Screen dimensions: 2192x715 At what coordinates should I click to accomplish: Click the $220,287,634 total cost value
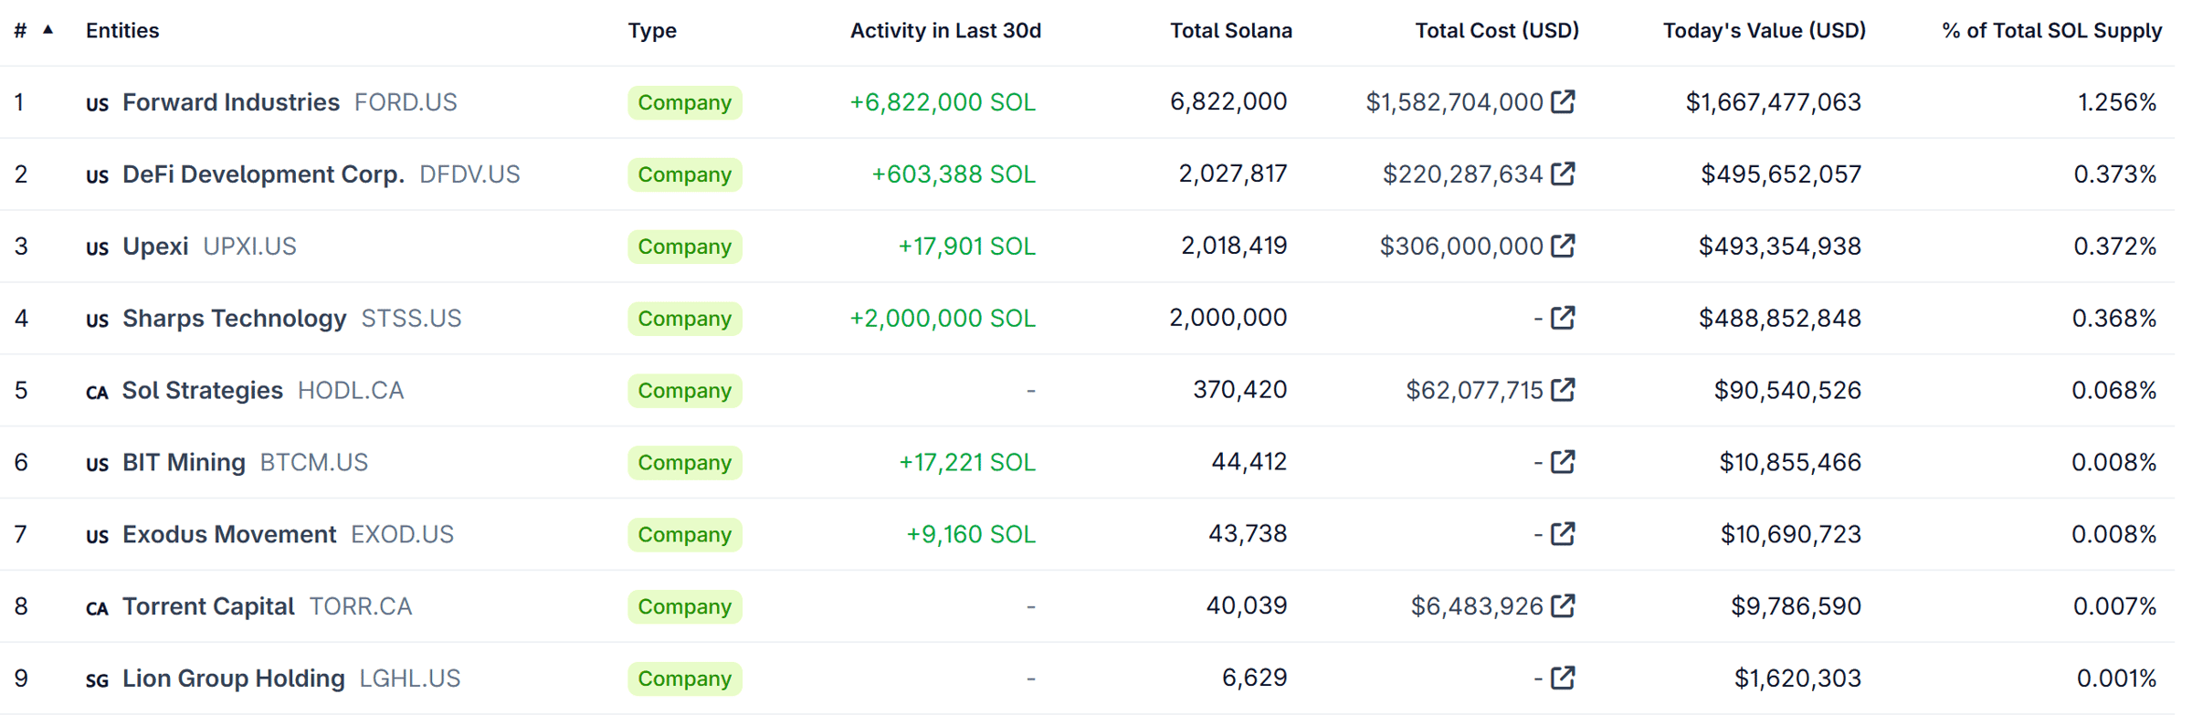[1463, 173]
